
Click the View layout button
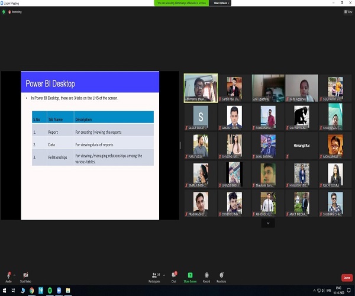click(x=348, y=12)
